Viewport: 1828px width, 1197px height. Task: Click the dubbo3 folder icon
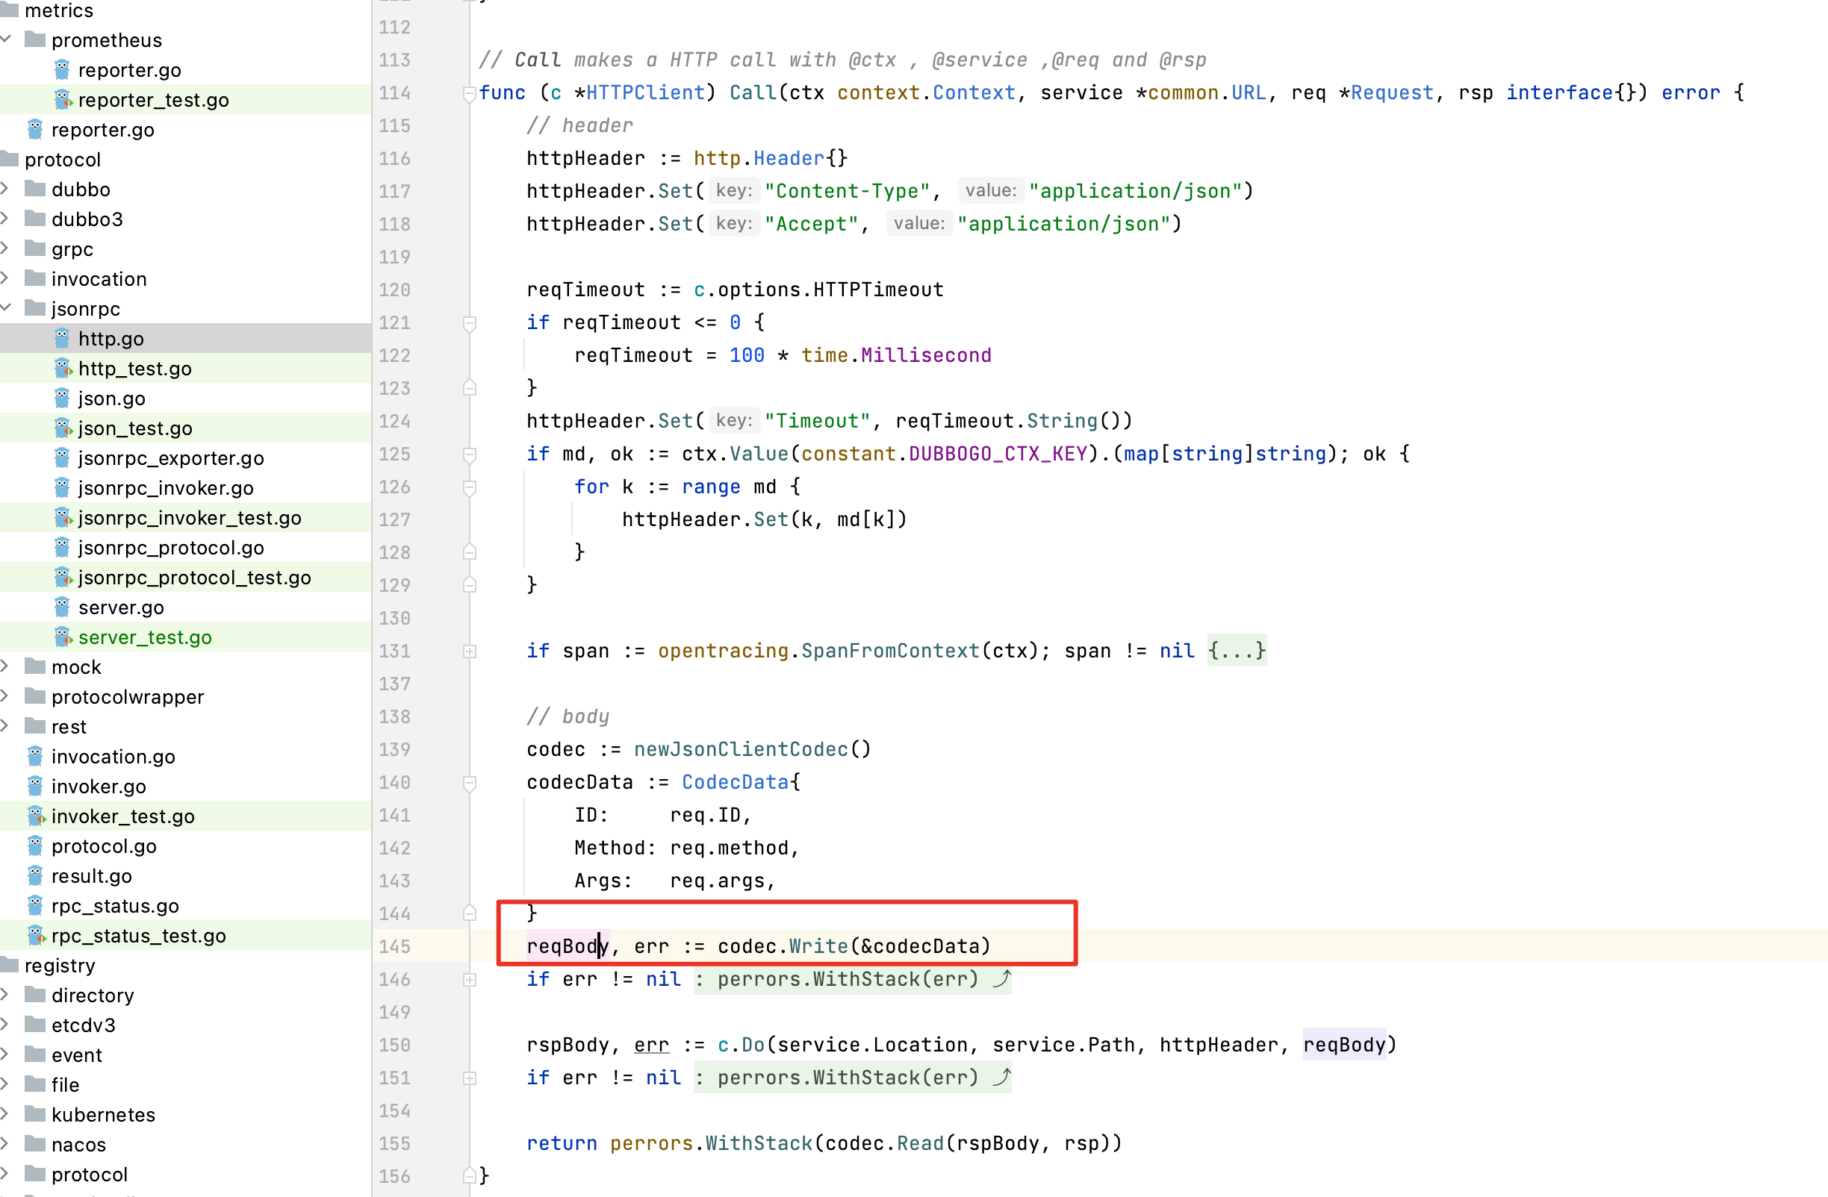coord(35,219)
